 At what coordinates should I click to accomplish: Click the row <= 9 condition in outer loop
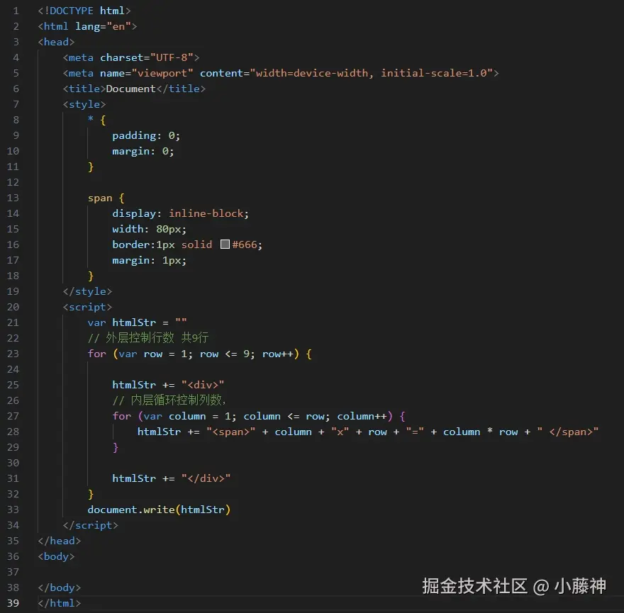[225, 354]
